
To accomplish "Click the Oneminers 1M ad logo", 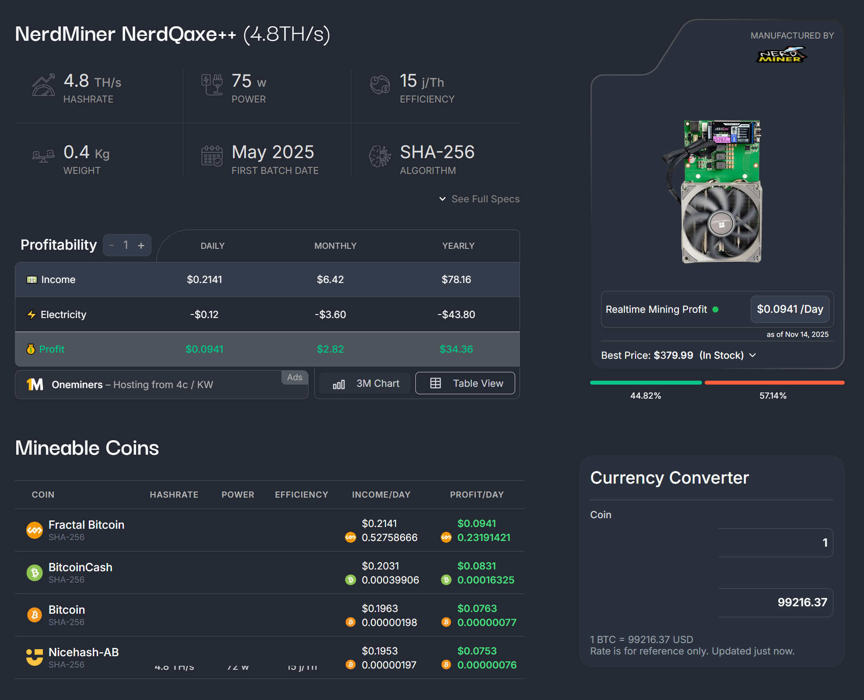I will [x=35, y=385].
